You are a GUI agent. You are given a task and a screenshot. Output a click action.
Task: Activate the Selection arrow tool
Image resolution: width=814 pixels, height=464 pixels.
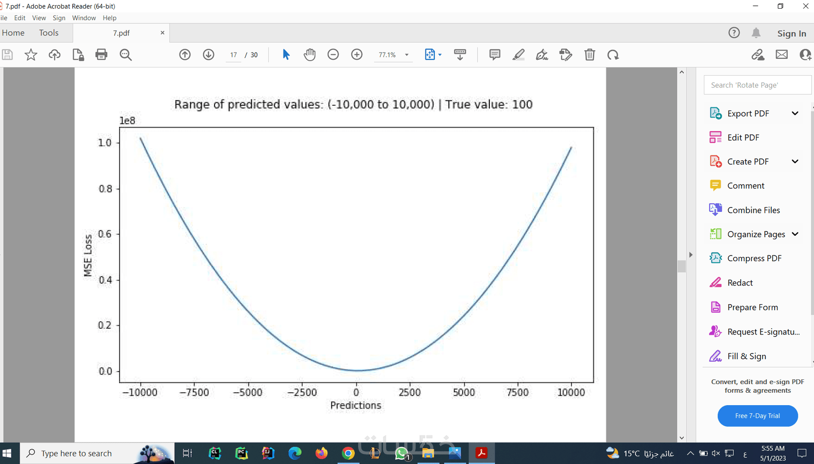[x=286, y=55]
